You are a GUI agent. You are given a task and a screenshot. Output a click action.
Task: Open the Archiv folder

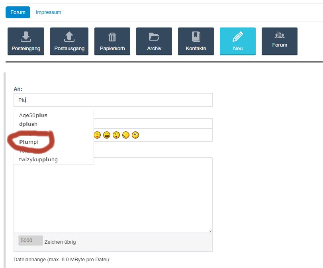pos(154,41)
